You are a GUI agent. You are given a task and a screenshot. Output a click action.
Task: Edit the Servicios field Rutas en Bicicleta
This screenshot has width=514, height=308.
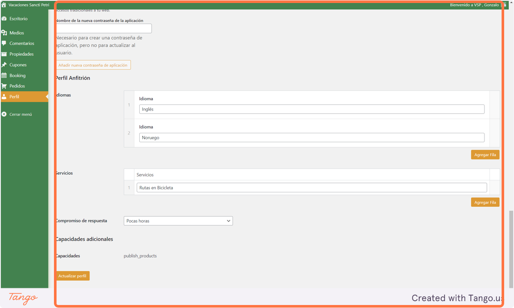pyautogui.click(x=312, y=188)
